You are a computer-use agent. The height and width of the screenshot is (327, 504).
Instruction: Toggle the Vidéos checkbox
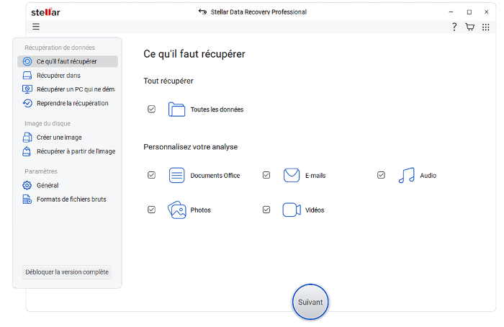click(266, 210)
